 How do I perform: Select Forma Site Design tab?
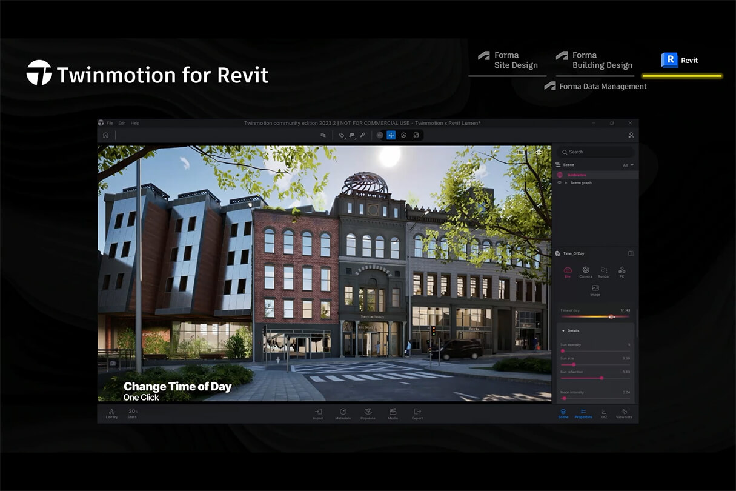click(x=508, y=61)
